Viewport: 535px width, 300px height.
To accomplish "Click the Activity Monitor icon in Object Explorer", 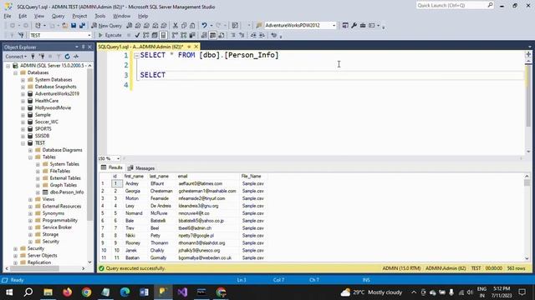I will coord(76,57).
